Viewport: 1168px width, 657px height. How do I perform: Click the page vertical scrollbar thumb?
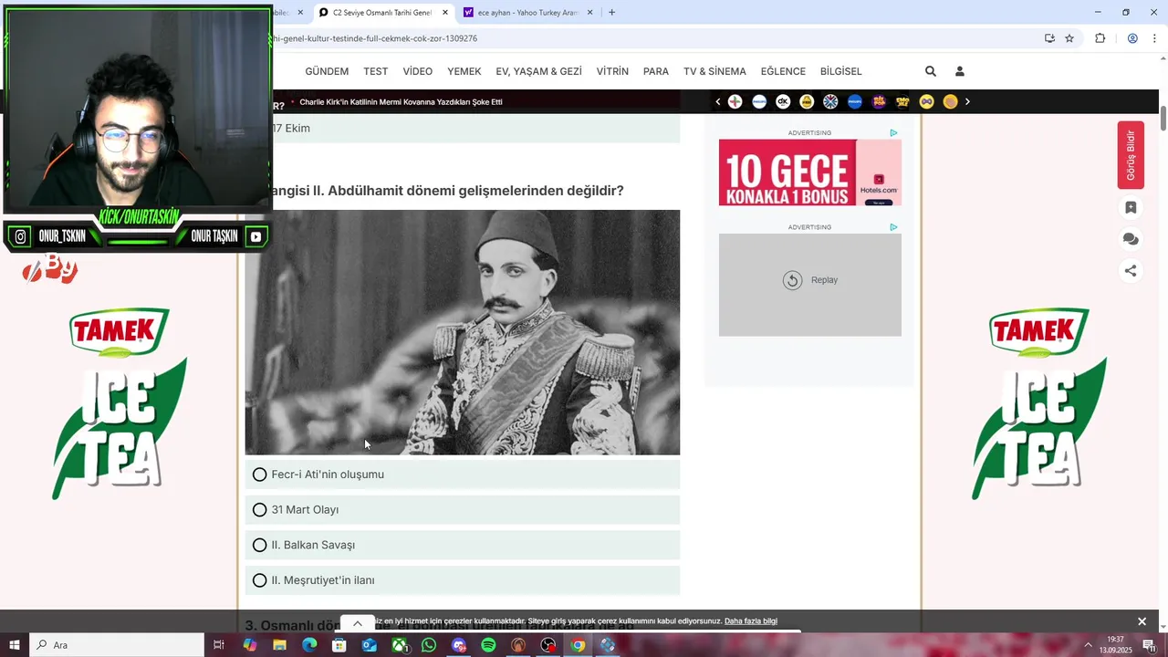[1163, 119]
